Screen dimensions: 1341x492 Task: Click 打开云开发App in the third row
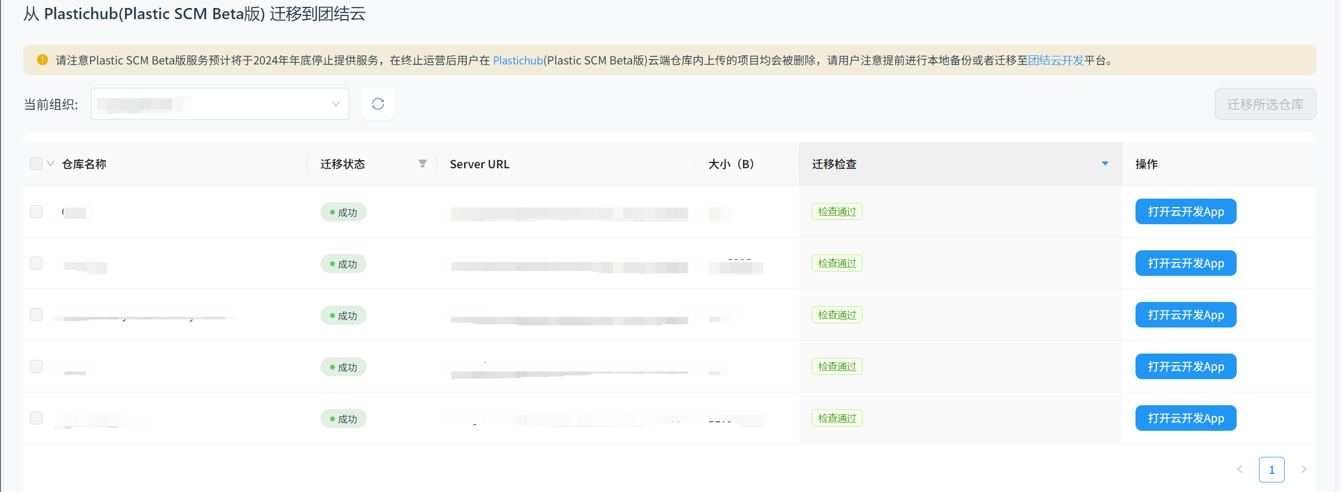pos(1186,315)
